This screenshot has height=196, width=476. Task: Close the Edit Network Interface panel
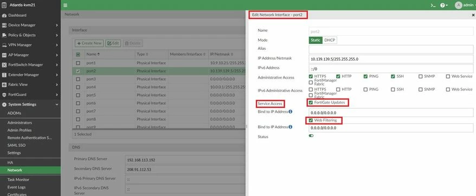click(x=473, y=15)
